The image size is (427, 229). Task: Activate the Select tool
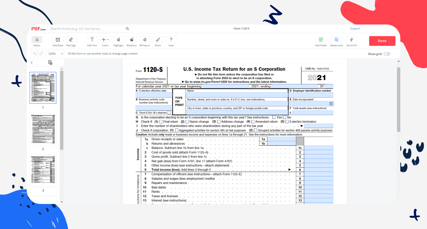pos(37,40)
